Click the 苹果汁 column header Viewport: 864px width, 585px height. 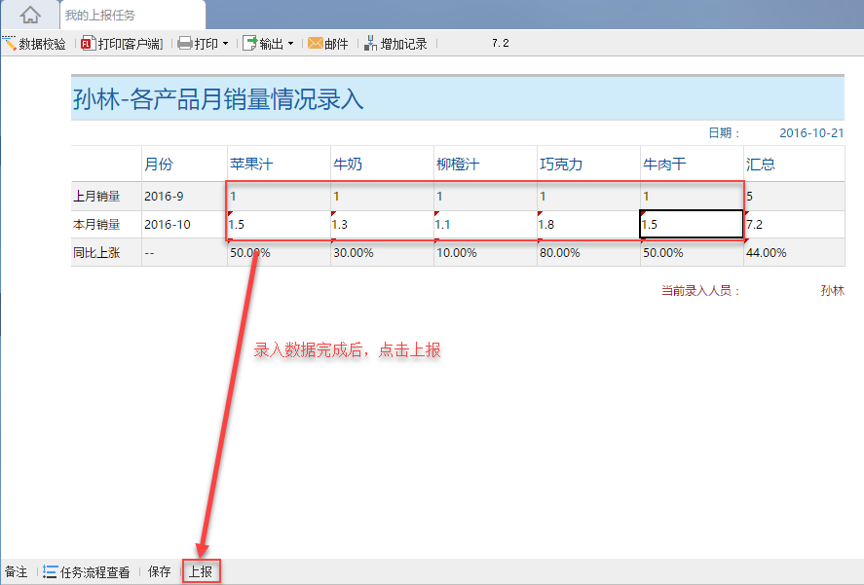pyautogui.click(x=279, y=164)
